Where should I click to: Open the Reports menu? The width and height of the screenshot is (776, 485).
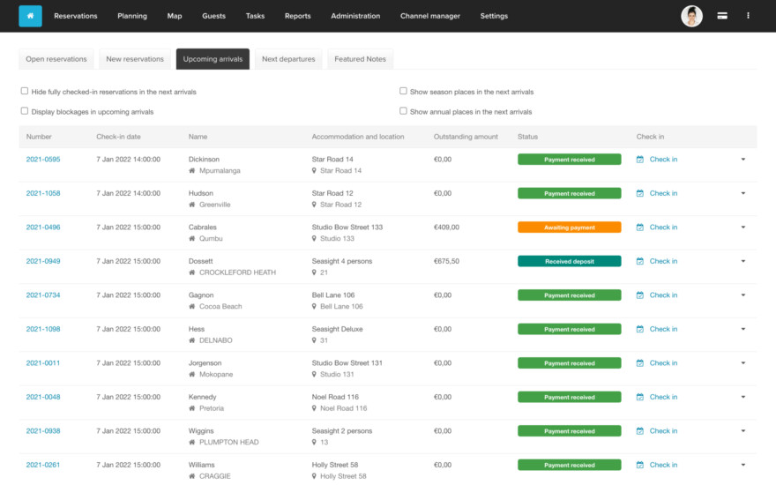pyautogui.click(x=297, y=16)
